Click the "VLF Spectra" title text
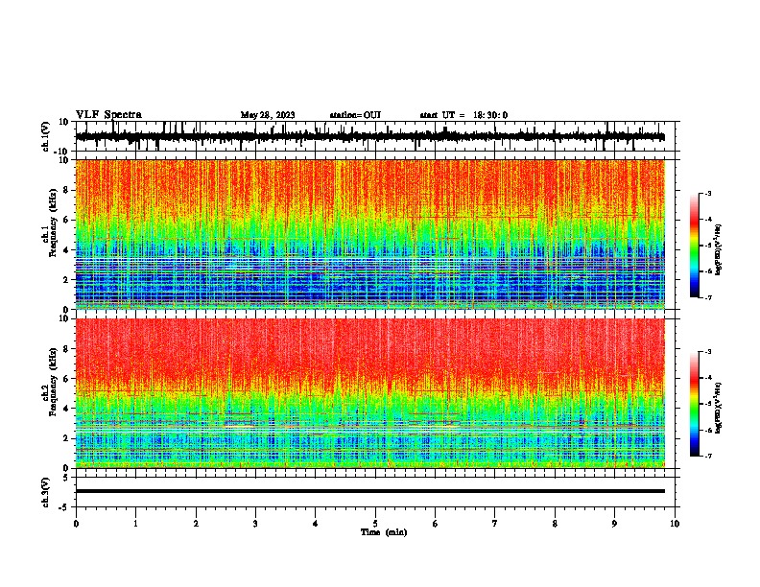Screen dimensions: 760x587 [109, 115]
